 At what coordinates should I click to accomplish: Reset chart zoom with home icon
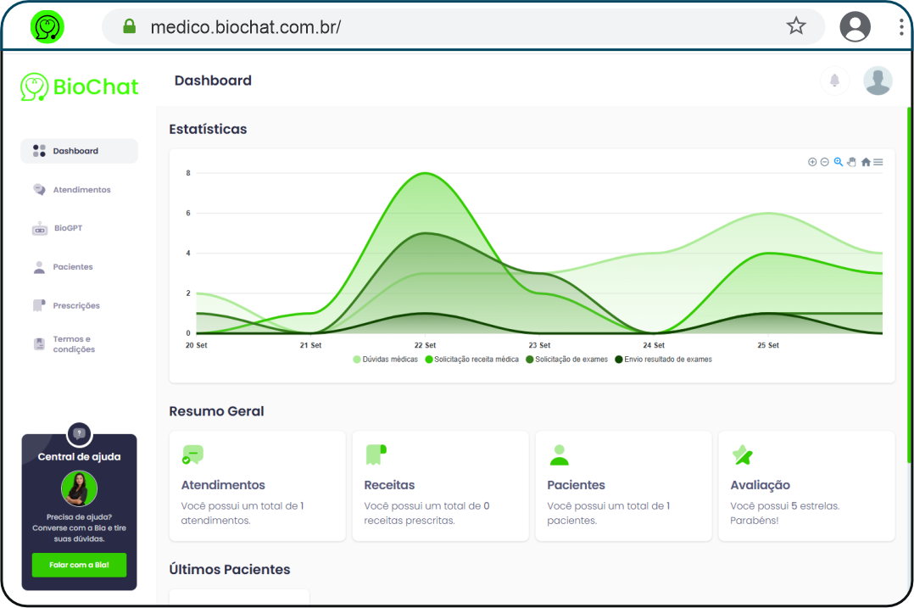click(866, 162)
